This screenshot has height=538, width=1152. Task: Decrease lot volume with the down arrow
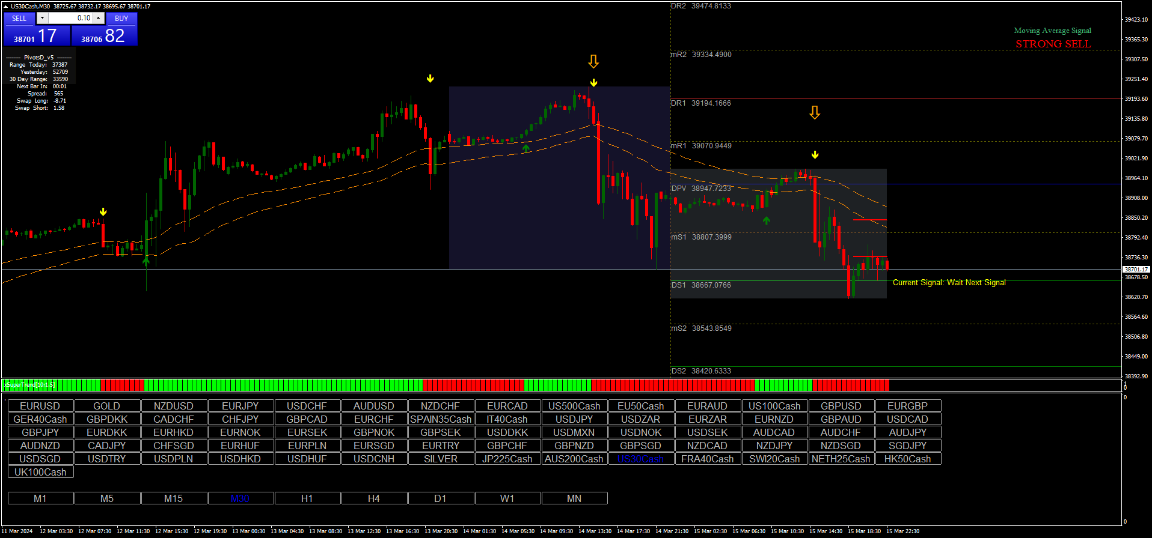coord(42,18)
